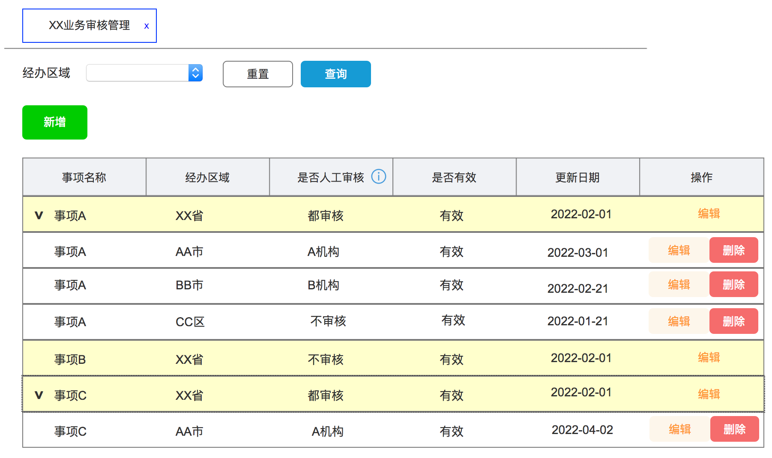This screenshot has width=772, height=458.
Task: Click 都审核 in the 事项C row
Action: (x=326, y=396)
